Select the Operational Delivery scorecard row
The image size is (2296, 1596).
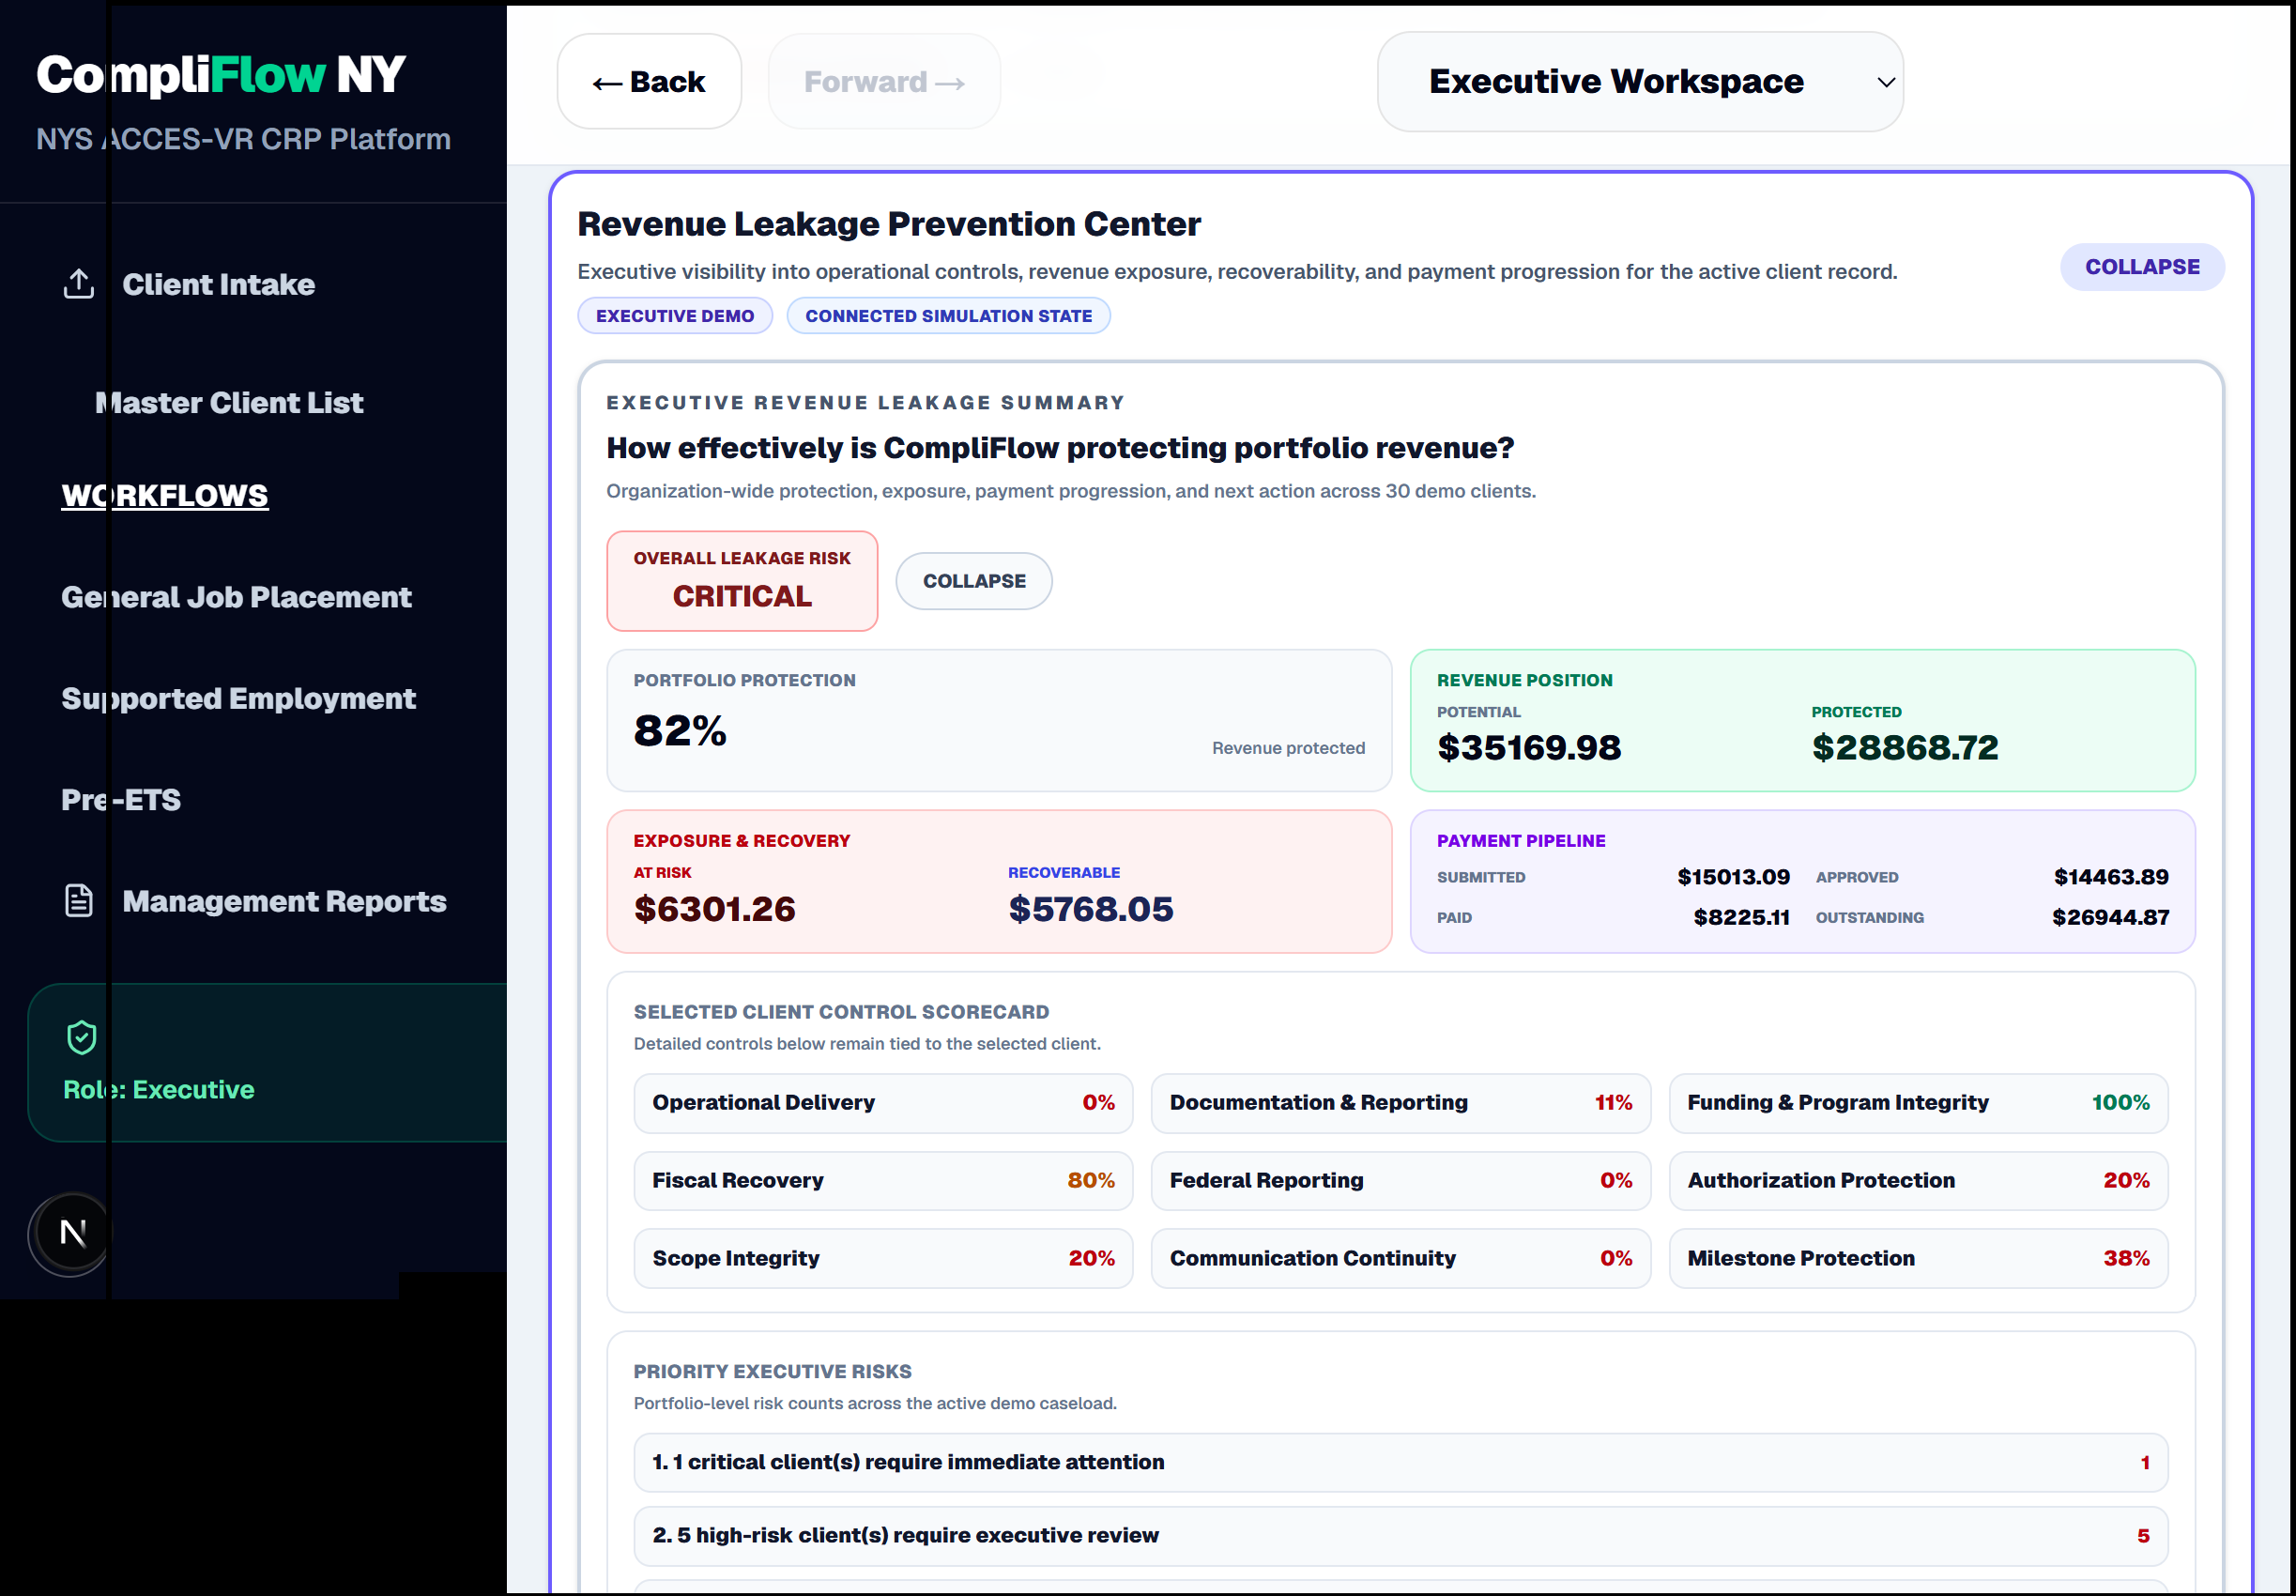882,1103
